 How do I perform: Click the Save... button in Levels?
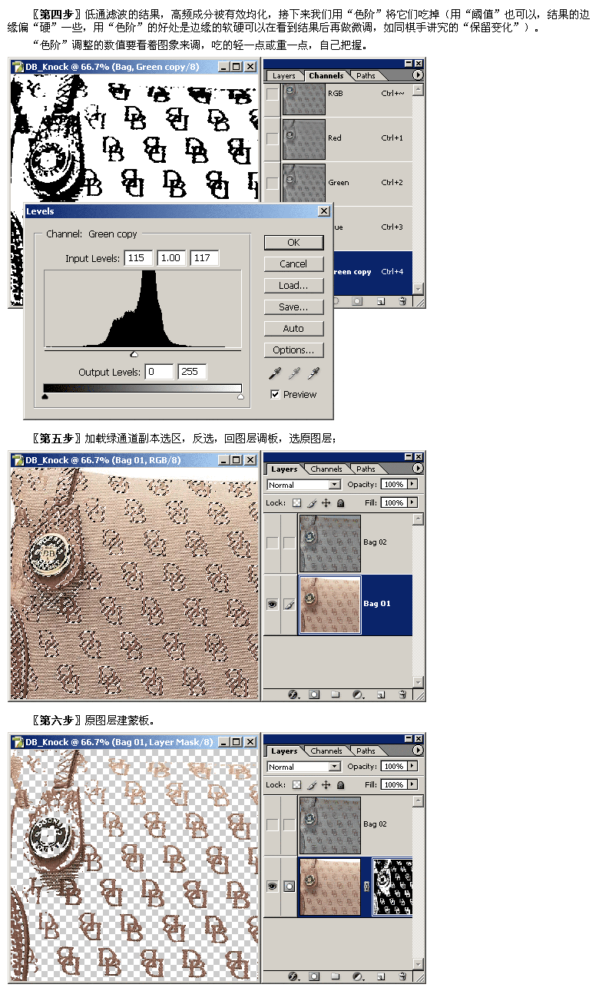293,307
